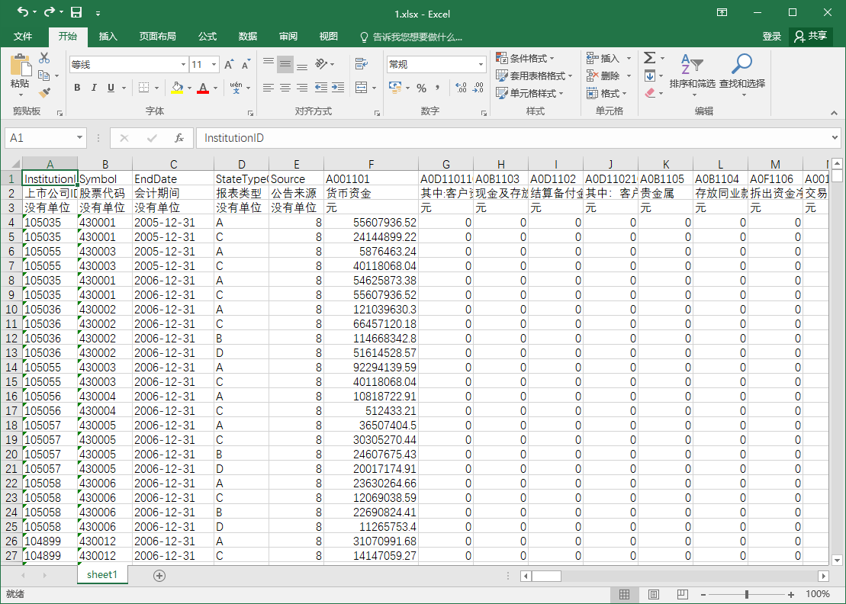The width and height of the screenshot is (846, 604).
Task: Click the increase font size icon
Action: pos(229,65)
